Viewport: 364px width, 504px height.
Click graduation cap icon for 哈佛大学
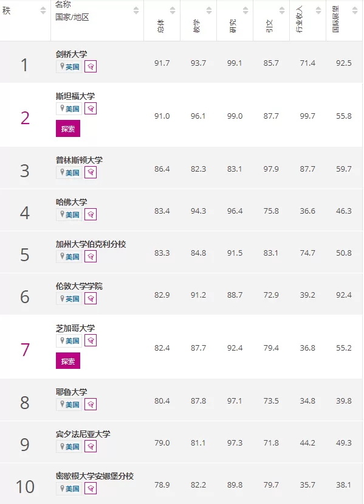point(91,214)
